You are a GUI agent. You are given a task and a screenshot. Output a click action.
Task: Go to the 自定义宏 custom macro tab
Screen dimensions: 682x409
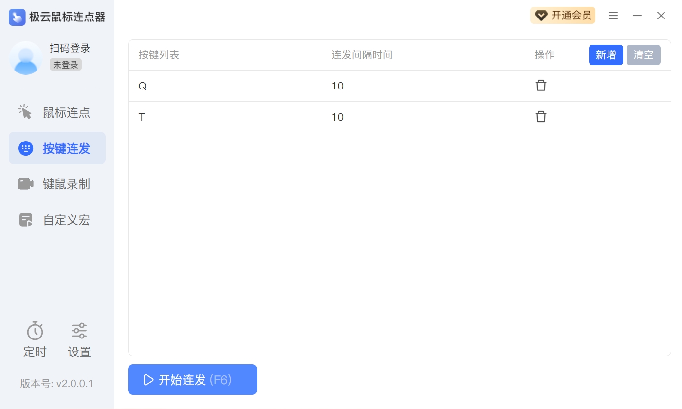pyautogui.click(x=57, y=220)
